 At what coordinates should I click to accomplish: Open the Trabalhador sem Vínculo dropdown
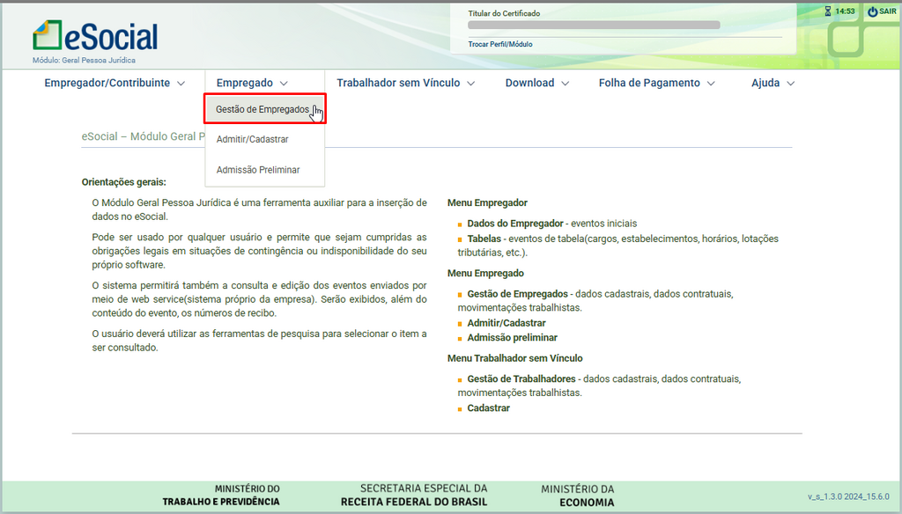[405, 83]
